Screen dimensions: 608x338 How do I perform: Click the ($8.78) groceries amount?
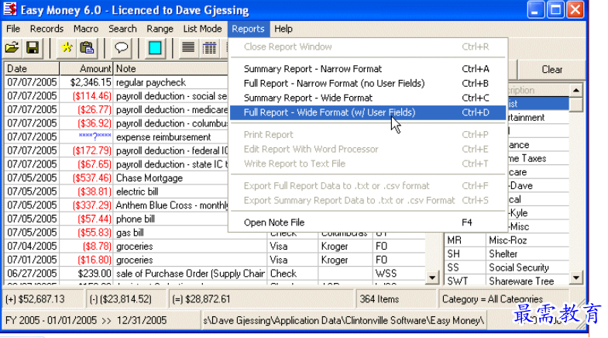click(x=86, y=246)
